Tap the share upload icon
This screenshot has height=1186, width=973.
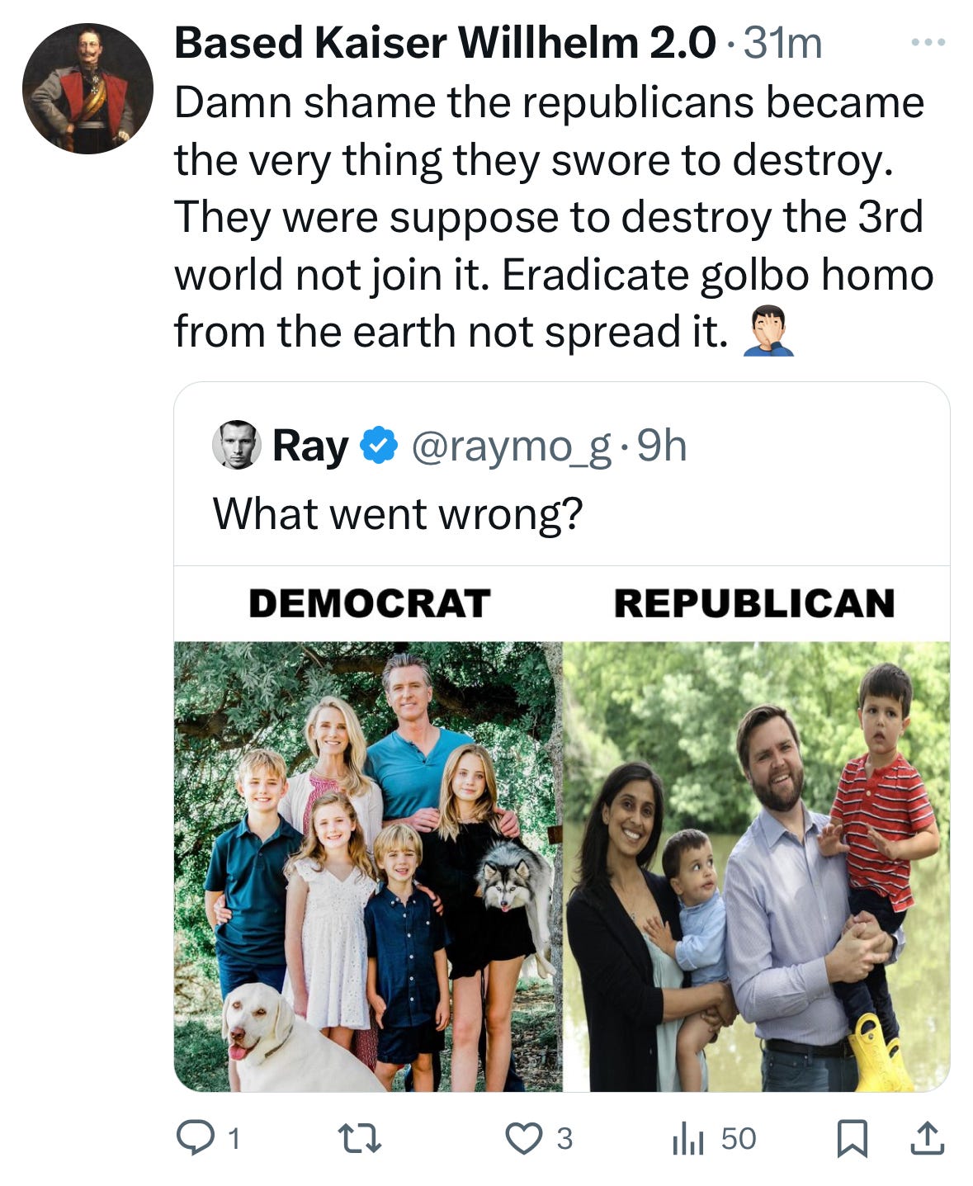(x=927, y=1138)
